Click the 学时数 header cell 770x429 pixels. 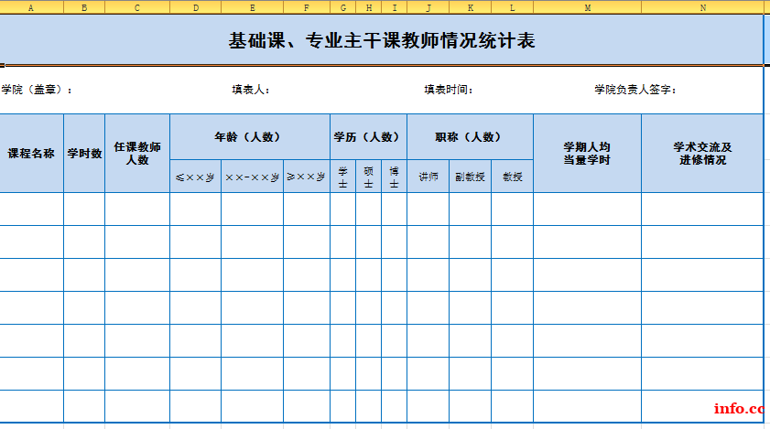pyautogui.click(x=84, y=154)
